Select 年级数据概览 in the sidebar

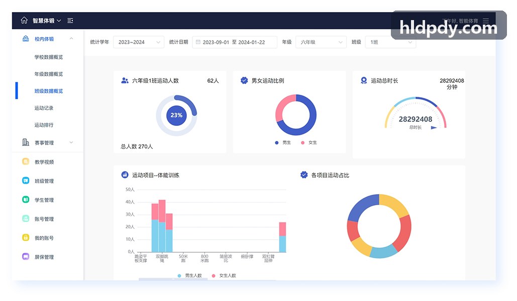(49, 74)
